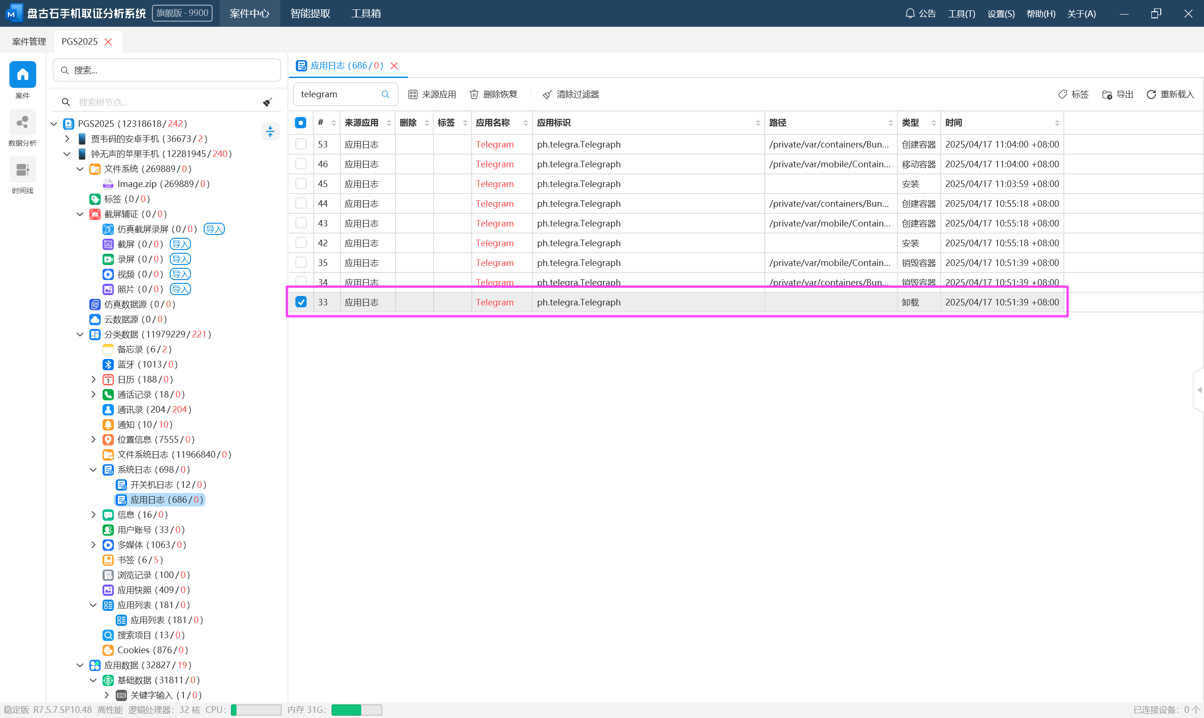The height and width of the screenshot is (718, 1204).
Task: Select the 蓝牙 tree node
Action: [141, 364]
